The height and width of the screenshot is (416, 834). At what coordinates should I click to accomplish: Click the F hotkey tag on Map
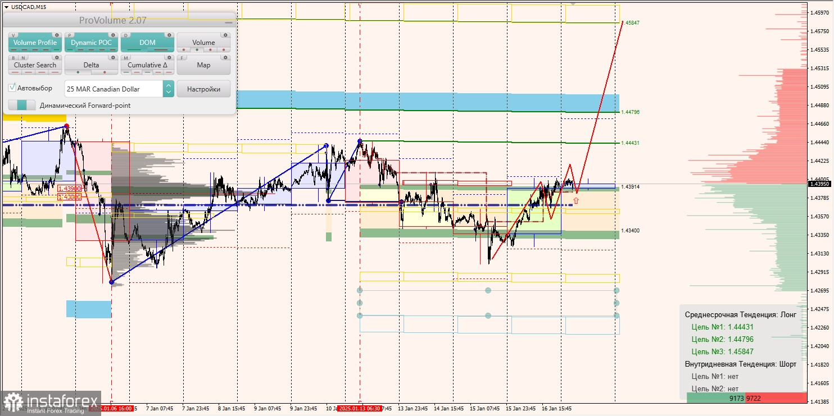(x=182, y=58)
